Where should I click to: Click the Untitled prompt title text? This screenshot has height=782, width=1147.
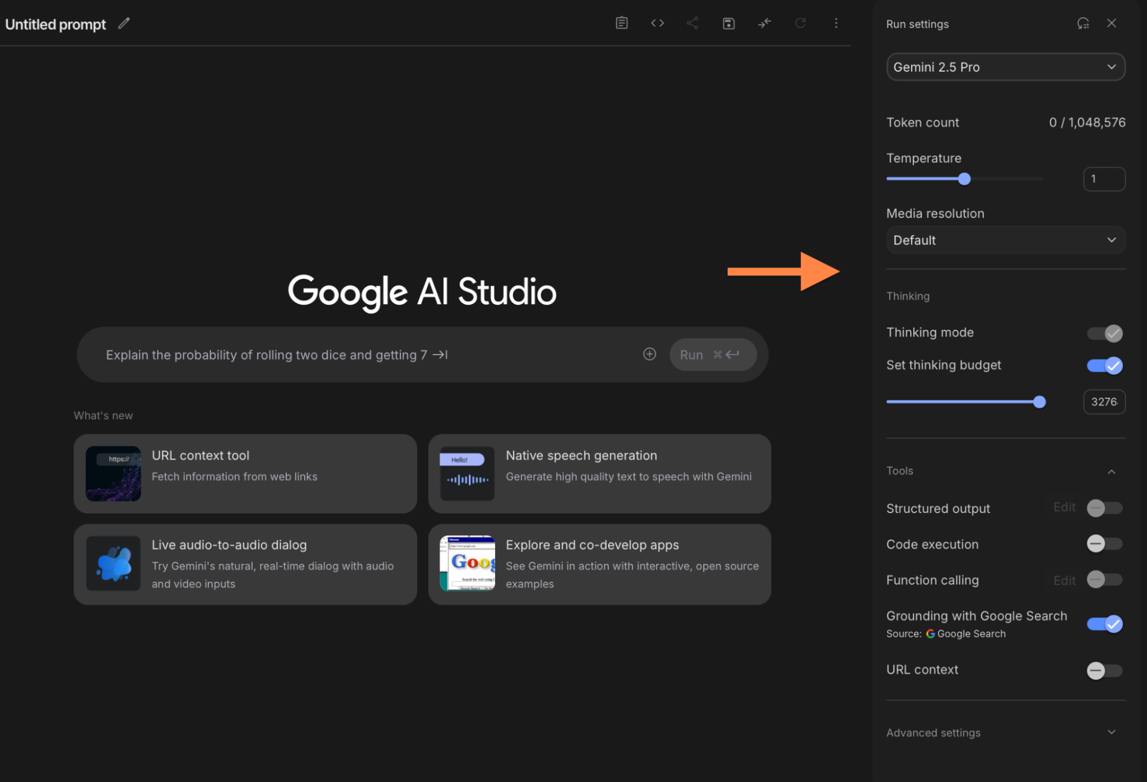tap(56, 24)
